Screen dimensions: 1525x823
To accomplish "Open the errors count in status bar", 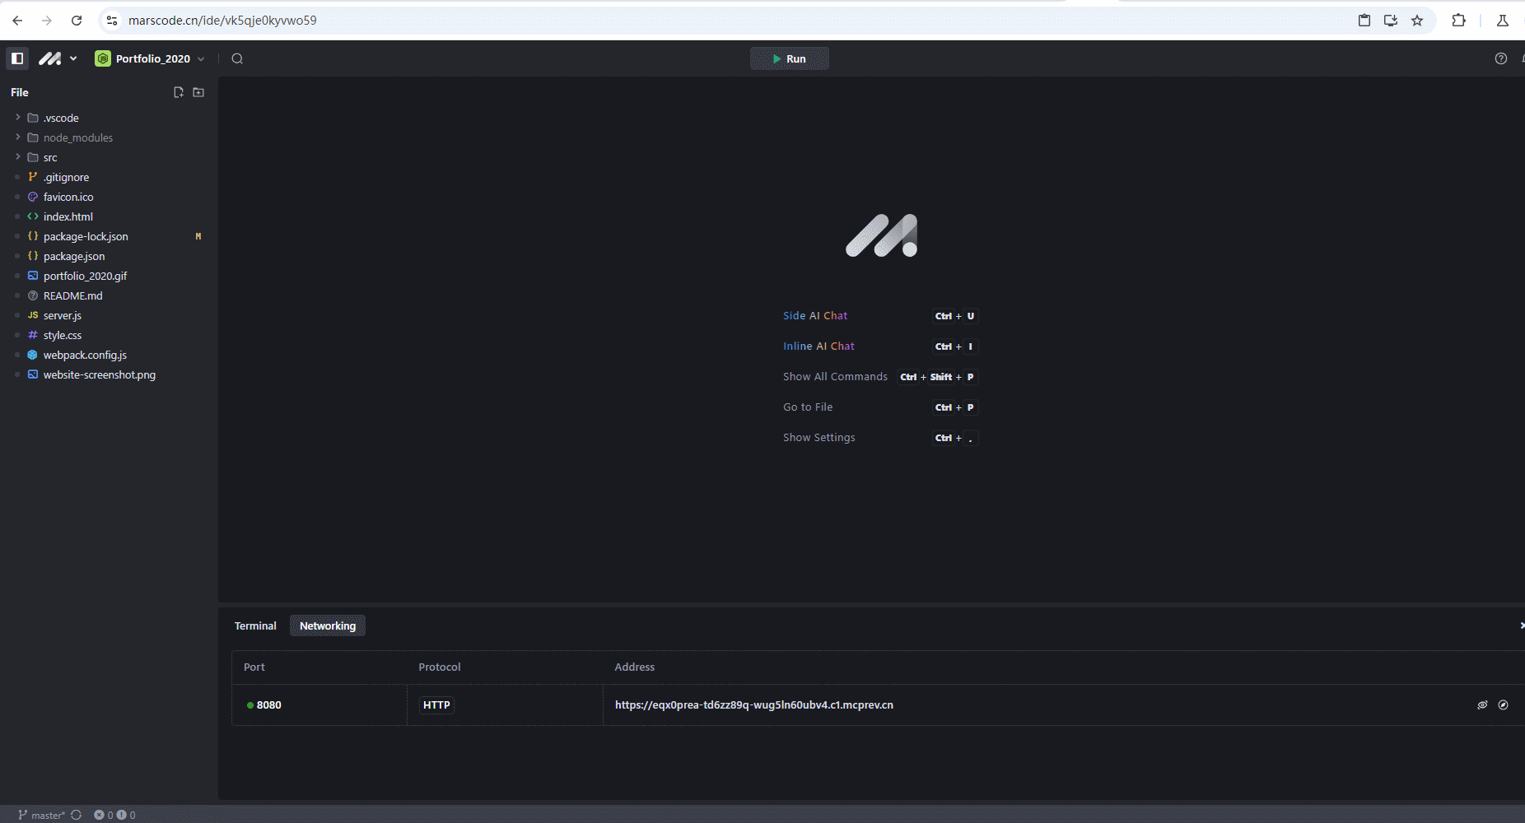I will (103, 815).
